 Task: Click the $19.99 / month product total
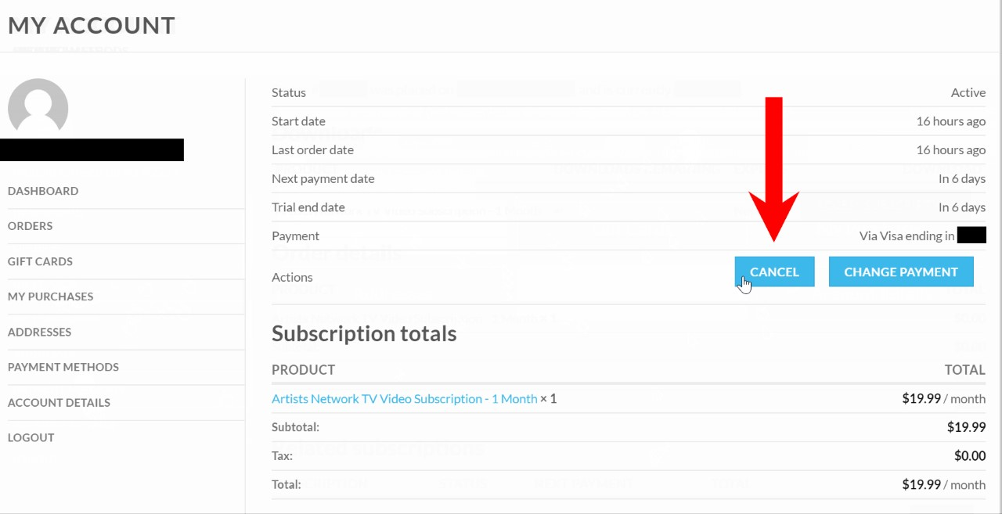tap(943, 398)
